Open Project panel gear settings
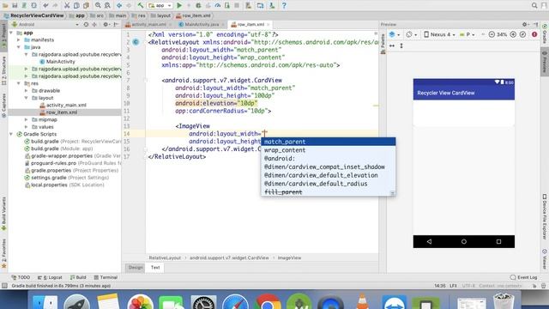Image resolution: width=549 pixels, height=309 pixels. (106, 25)
